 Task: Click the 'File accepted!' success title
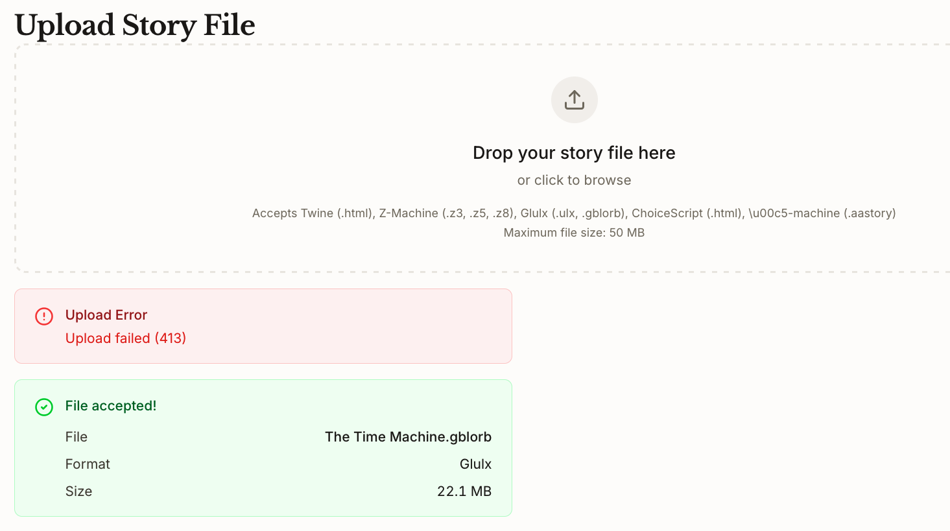click(111, 406)
